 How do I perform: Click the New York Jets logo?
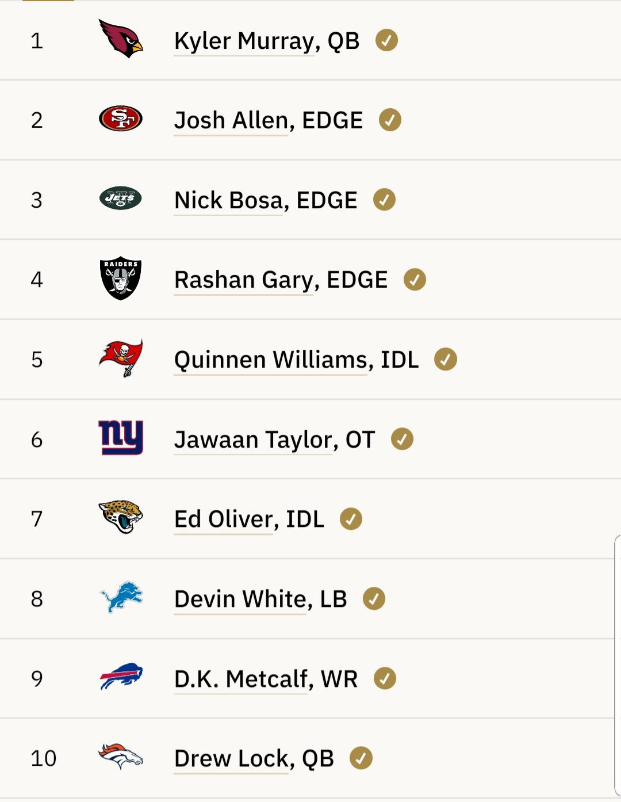click(x=121, y=198)
